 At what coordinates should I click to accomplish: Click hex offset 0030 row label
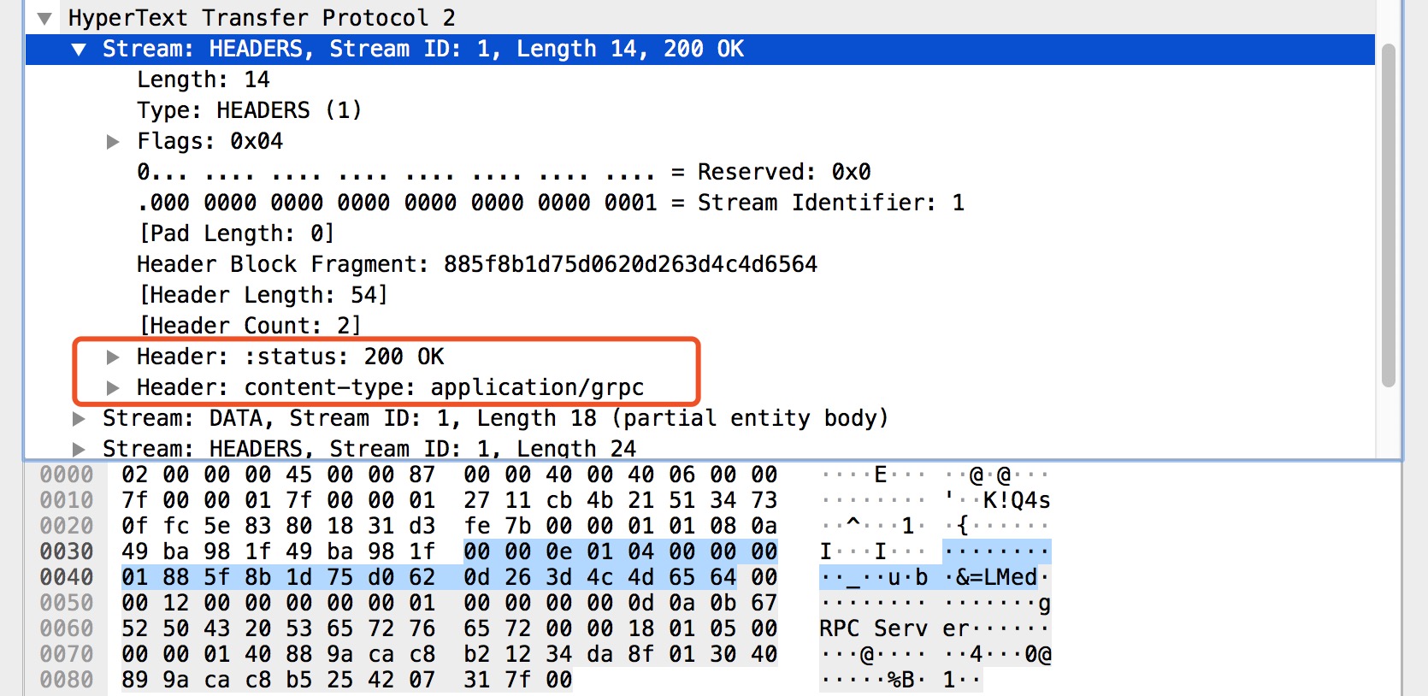tap(67, 551)
